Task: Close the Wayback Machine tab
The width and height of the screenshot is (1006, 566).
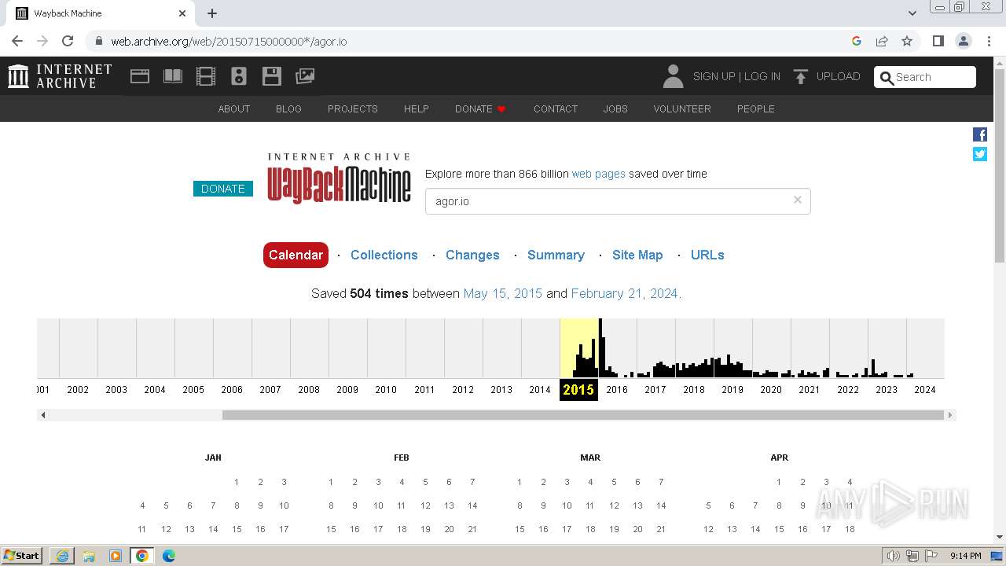Action: pyautogui.click(x=182, y=13)
